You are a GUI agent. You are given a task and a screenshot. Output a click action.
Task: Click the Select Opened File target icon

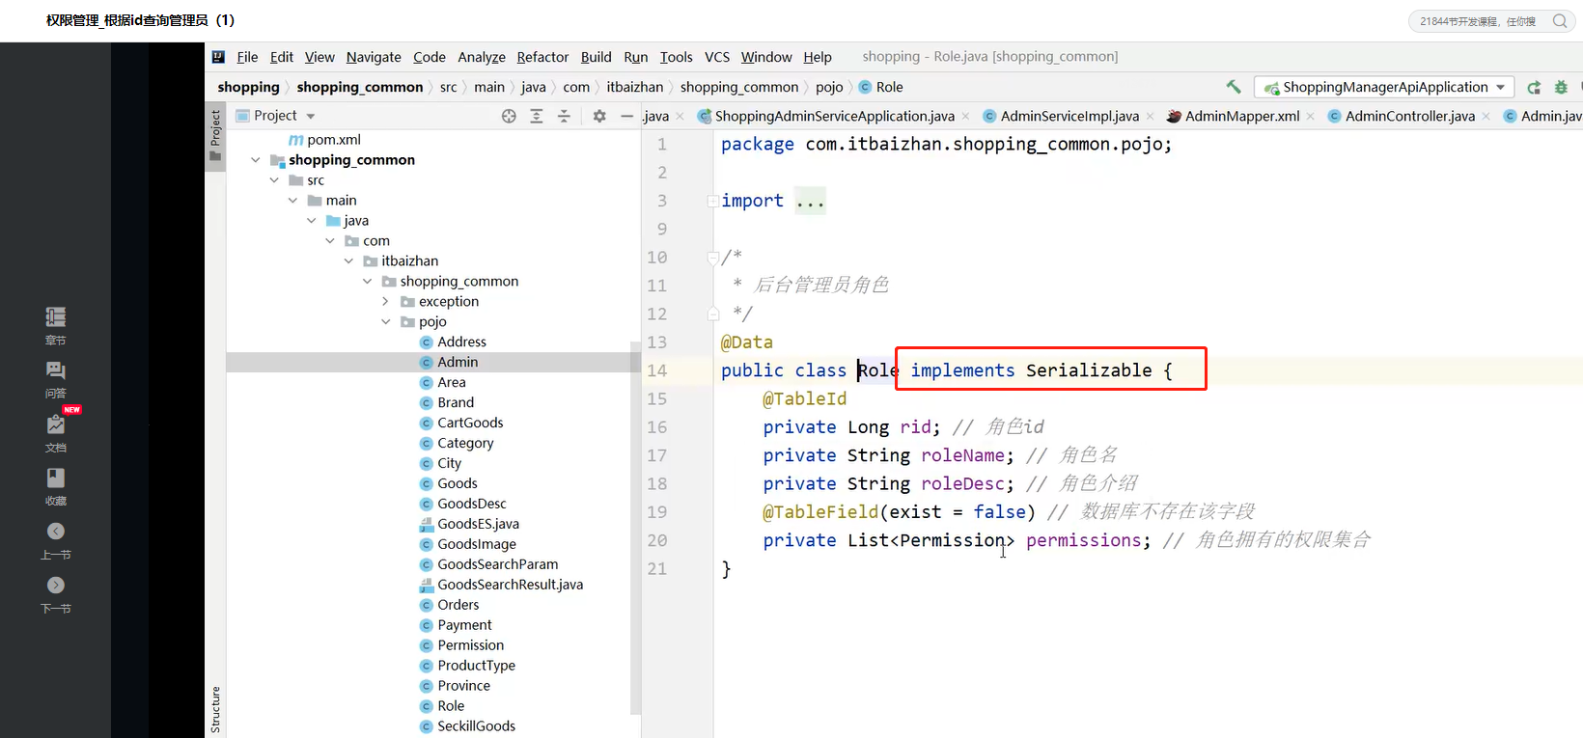(x=509, y=116)
